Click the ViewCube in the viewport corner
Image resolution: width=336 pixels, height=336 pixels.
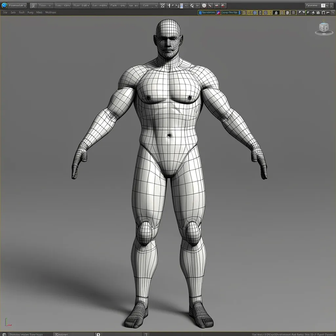click(x=323, y=29)
